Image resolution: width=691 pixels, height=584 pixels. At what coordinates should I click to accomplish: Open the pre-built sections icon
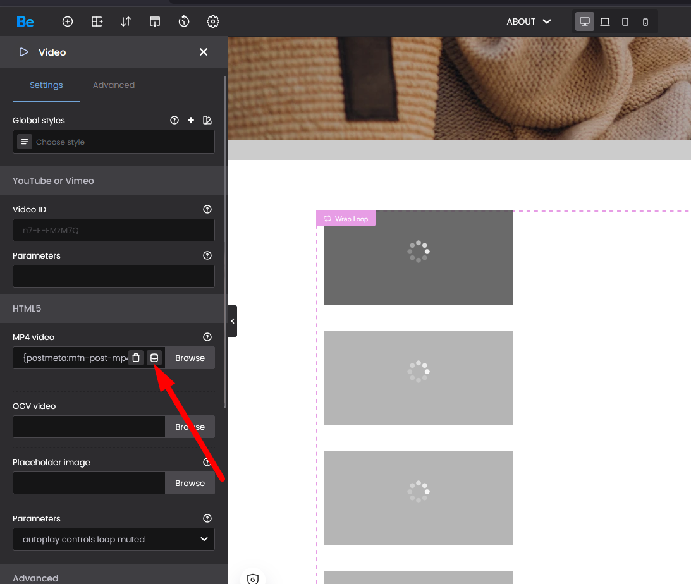(x=97, y=21)
